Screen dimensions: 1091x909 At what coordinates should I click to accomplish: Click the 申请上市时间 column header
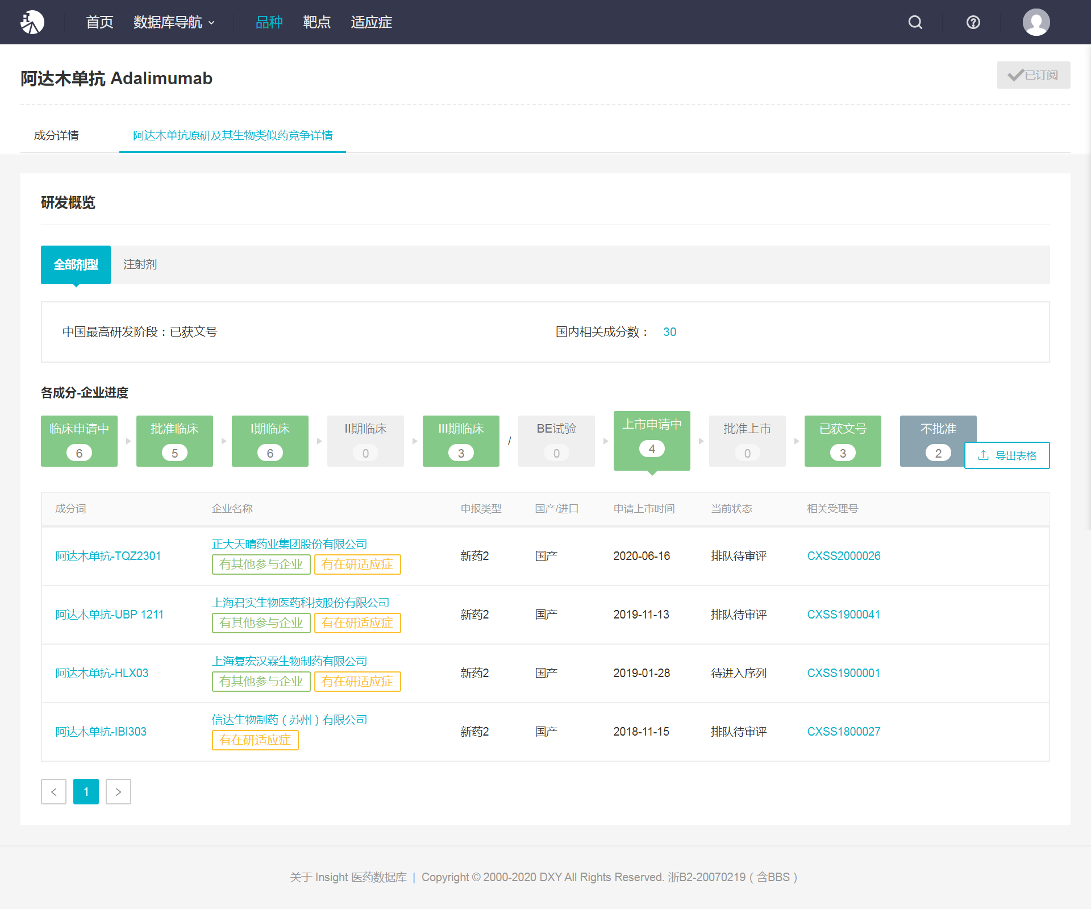(x=644, y=509)
